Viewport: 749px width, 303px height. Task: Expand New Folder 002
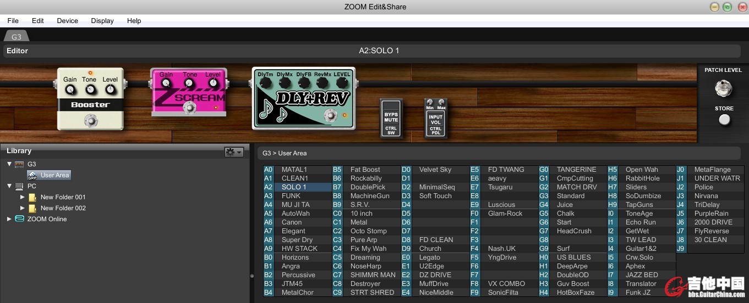coord(23,207)
